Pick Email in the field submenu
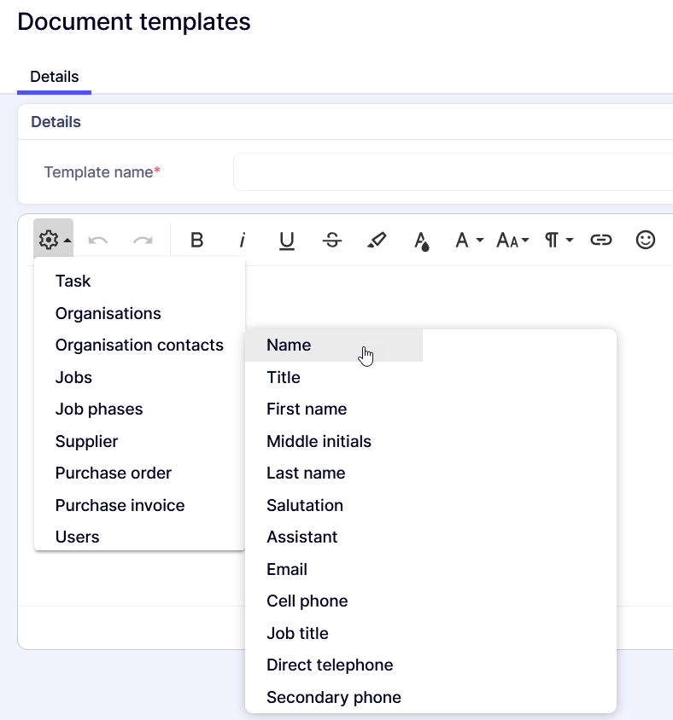The width and height of the screenshot is (673, 720). pos(287,569)
